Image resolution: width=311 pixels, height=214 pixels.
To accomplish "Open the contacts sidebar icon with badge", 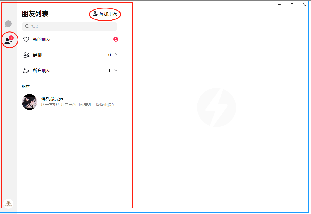I will pos(9,40).
